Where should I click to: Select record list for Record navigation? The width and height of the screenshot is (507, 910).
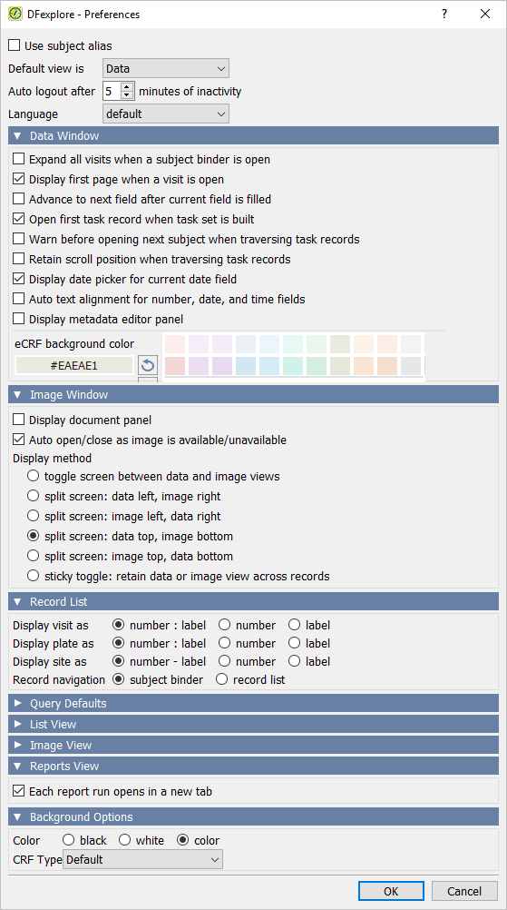point(221,679)
